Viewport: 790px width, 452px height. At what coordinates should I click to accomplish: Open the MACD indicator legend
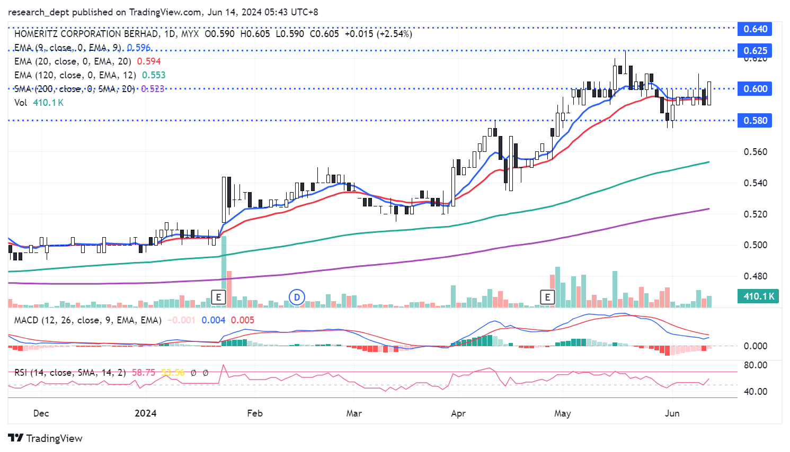click(x=87, y=320)
